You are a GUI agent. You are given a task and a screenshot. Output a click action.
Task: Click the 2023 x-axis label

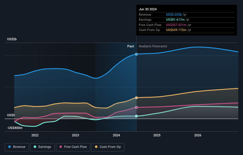point(75,135)
